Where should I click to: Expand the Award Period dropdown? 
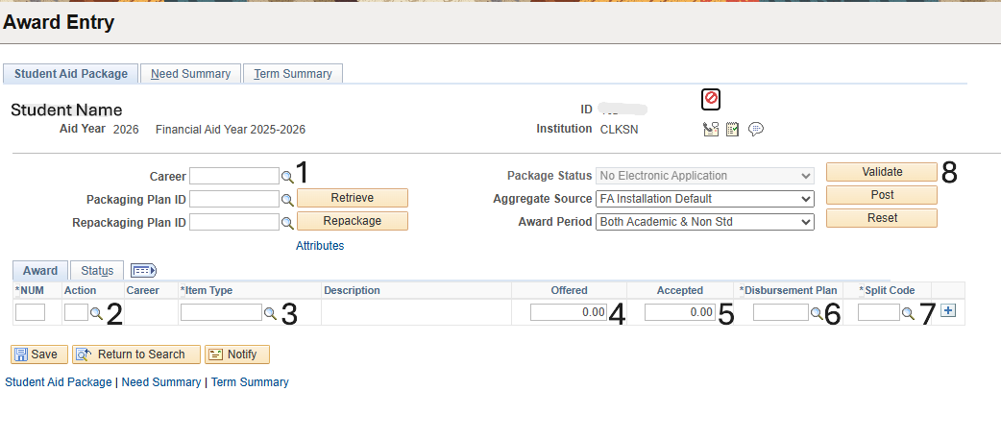(705, 222)
